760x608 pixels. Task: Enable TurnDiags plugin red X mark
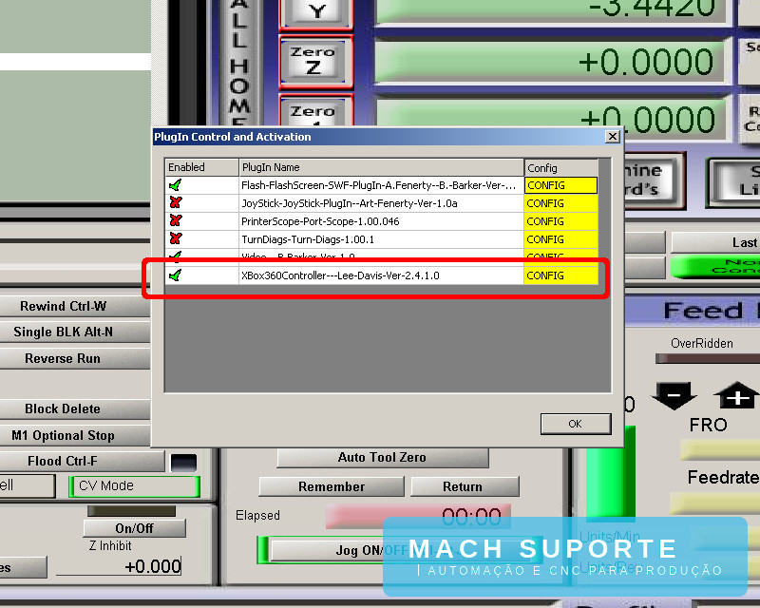[176, 238]
